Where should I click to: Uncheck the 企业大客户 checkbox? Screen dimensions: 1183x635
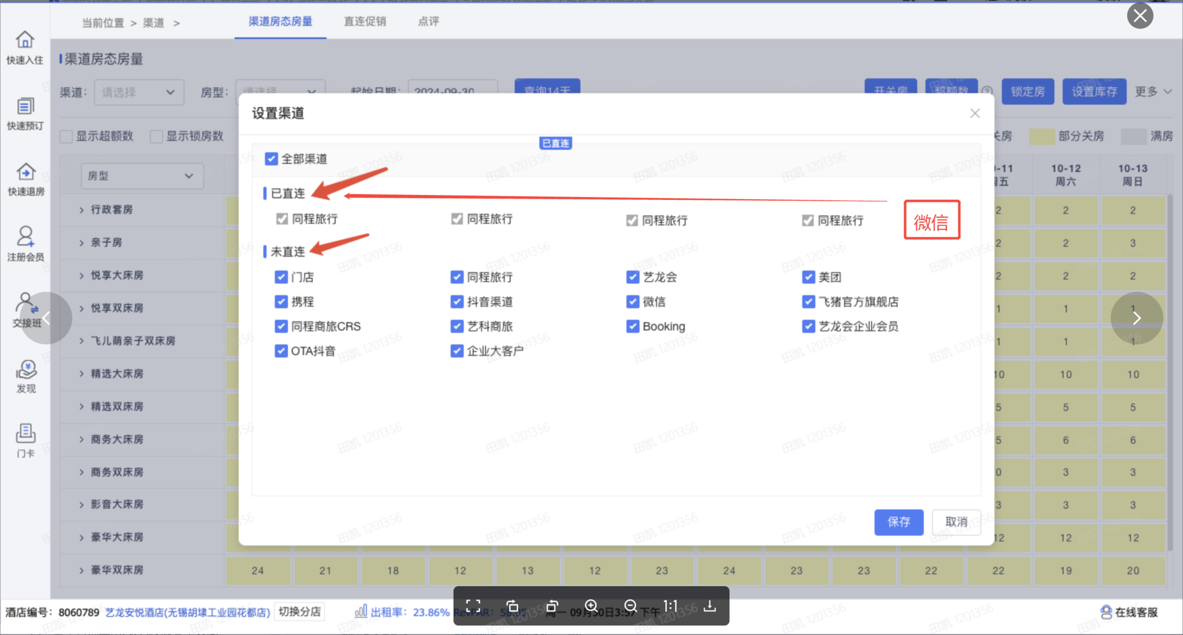[456, 351]
